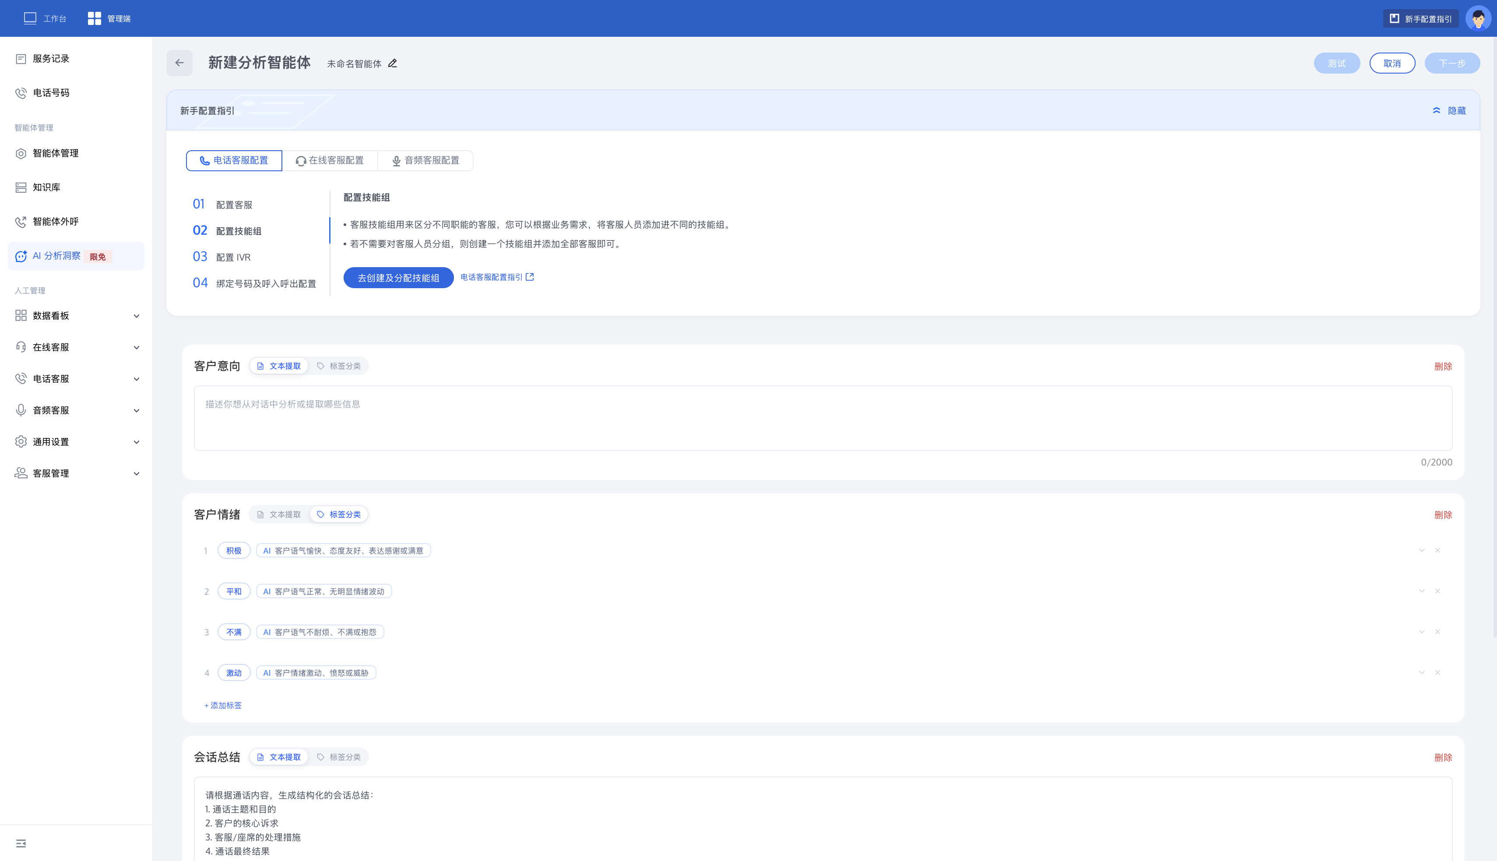1497x861 pixels.
Task: Edit the 客户语气正常 AI description
Action: click(x=324, y=591)
